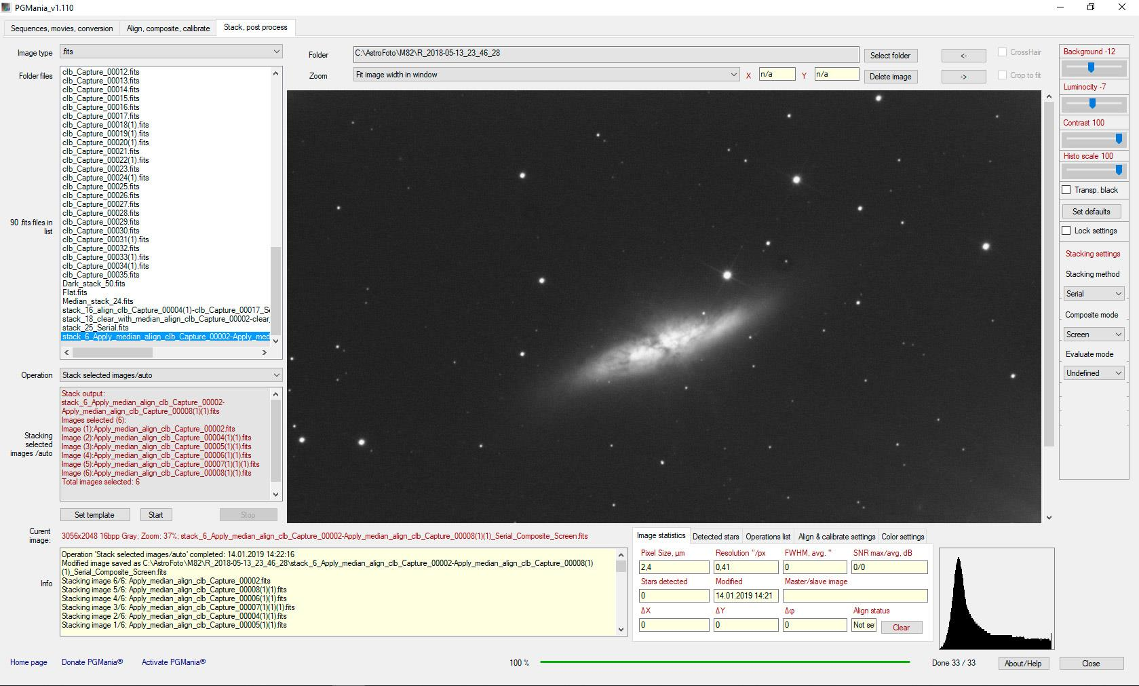Expand the Composite mode Screen dropdown
This screenshot has width=1139, height=686.
click(x=1094, y=335)
